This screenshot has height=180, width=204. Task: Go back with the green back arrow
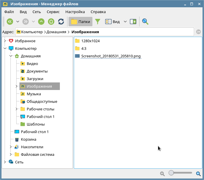pos(10,22)
